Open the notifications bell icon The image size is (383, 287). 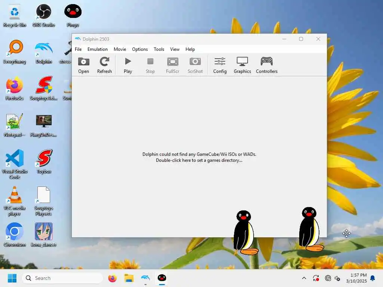point(373,278)
